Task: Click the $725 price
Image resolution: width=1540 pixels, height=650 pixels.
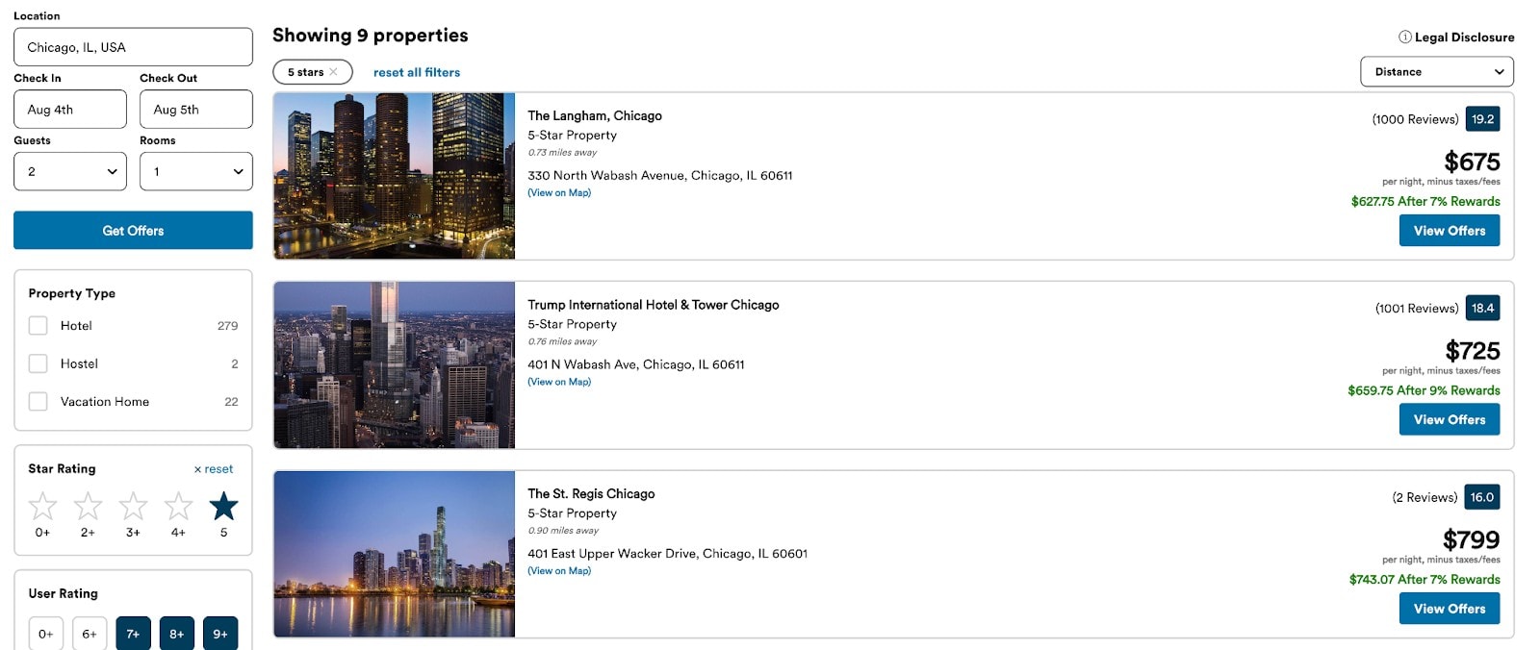Action: (1472, 351)
